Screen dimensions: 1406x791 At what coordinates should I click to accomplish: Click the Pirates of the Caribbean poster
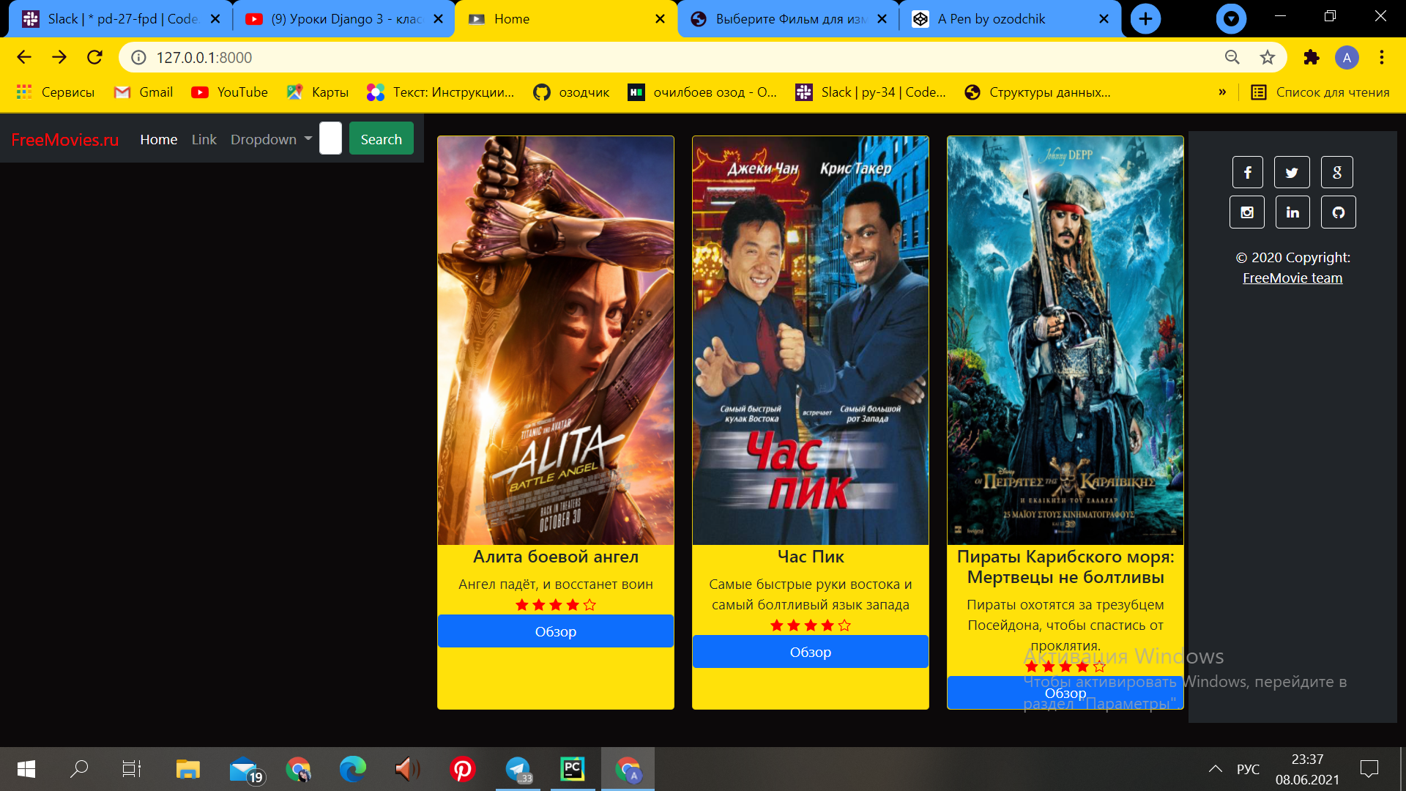click(x=1065, y=341)
